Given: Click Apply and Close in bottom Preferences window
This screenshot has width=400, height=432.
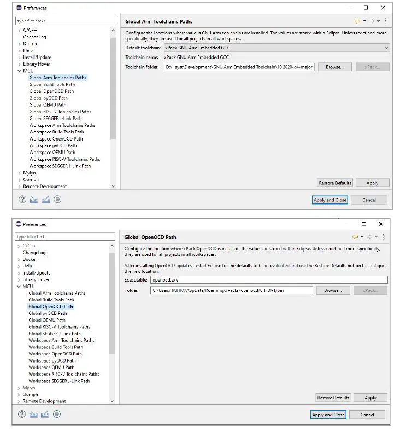Looking at the screenshot, I should click(x=328, y=415).
